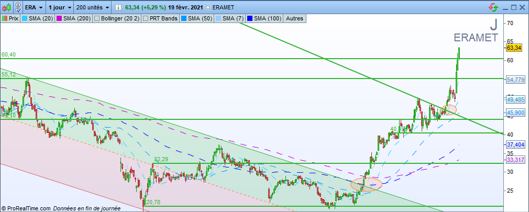Open the ERA ticker dropdown
Image resolution: width=529 pixels, height=212 pixels.
coord(34,7)
